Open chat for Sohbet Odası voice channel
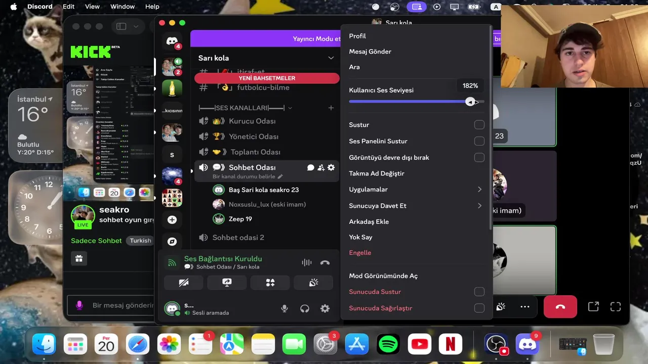 click(x=311, y=167)
